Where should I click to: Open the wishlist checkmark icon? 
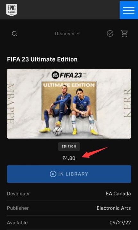point(110,34)
